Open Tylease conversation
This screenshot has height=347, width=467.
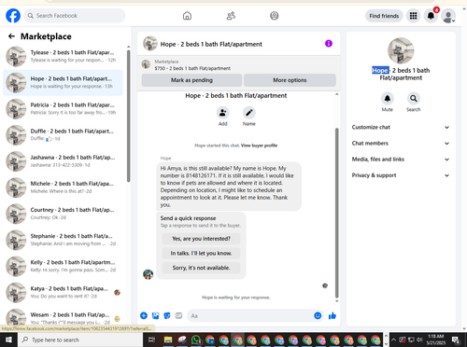click(63, 56)
